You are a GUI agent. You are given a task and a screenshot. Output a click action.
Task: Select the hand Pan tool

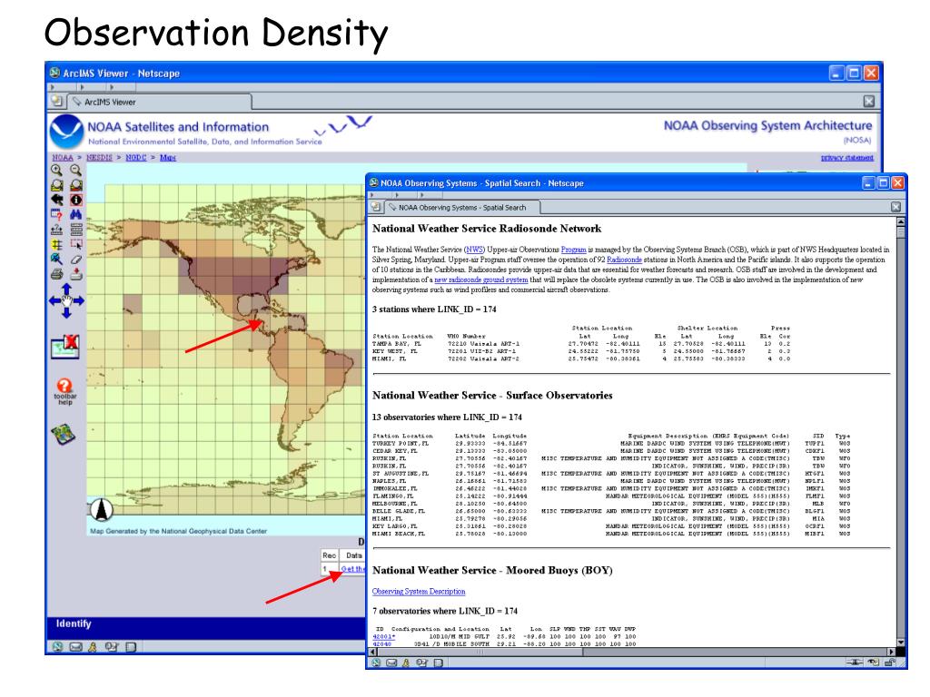coord(66,300)
